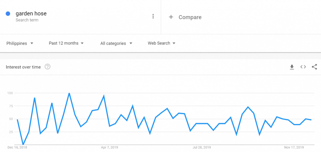Image resolution: width=321 pixels, height=152 pixels.
Task: Click the help icon beside Interest over time
Action: tap(47, 67)
